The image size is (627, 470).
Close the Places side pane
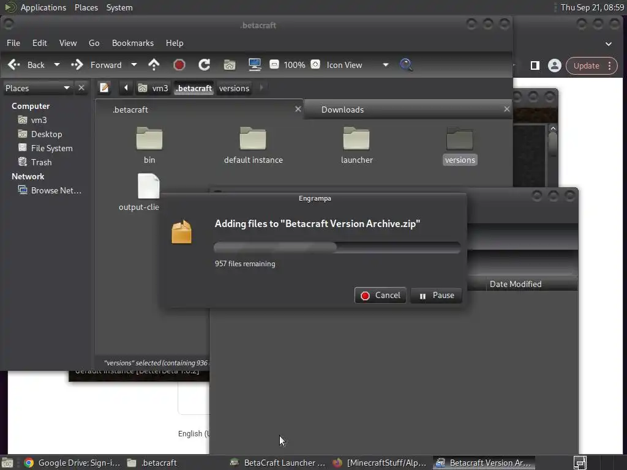[x=81, y=88]
